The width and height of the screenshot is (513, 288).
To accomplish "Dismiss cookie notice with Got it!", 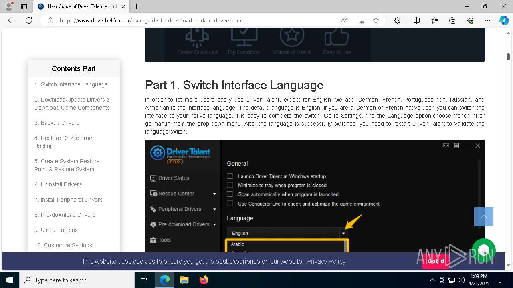I will pos(436,261).
